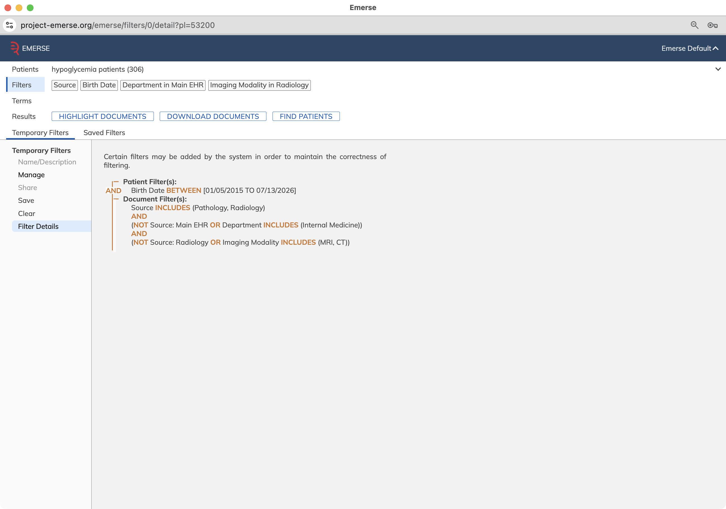Select Filter Details in sidebar

coord(52,226)
